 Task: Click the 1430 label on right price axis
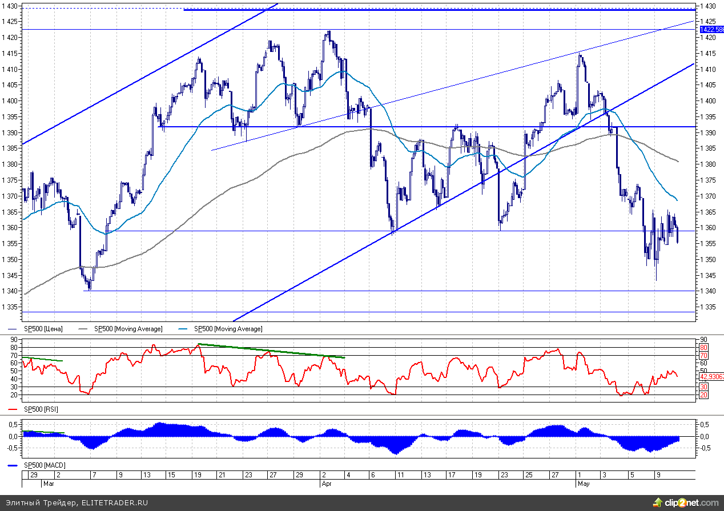pyautogui.click(x=707, y=6)
